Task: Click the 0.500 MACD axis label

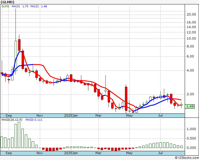Action: 191,138
